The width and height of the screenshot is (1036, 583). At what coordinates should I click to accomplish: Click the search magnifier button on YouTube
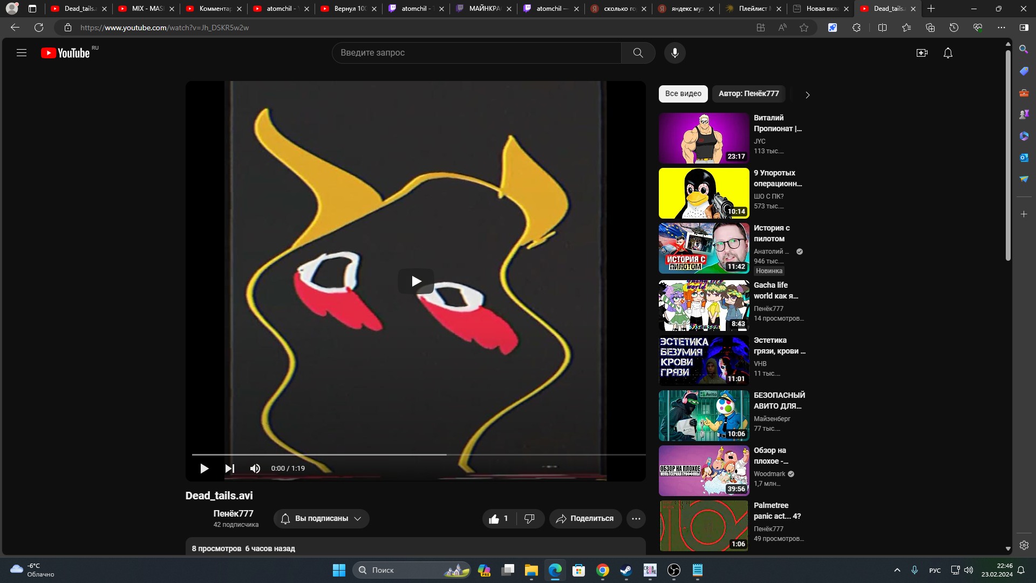tap(638, 53)
